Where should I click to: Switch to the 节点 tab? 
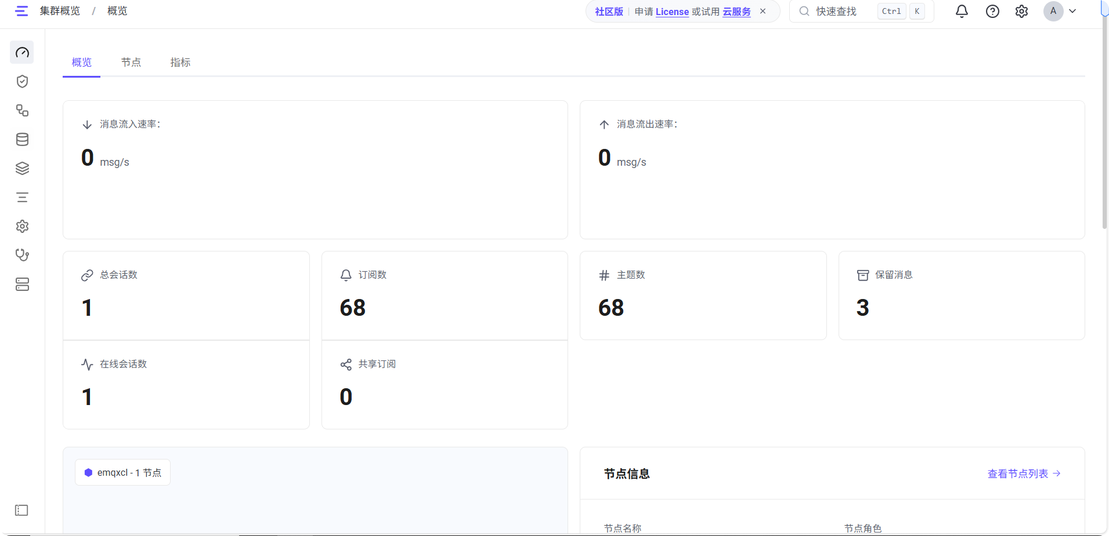tap(131, 62)
